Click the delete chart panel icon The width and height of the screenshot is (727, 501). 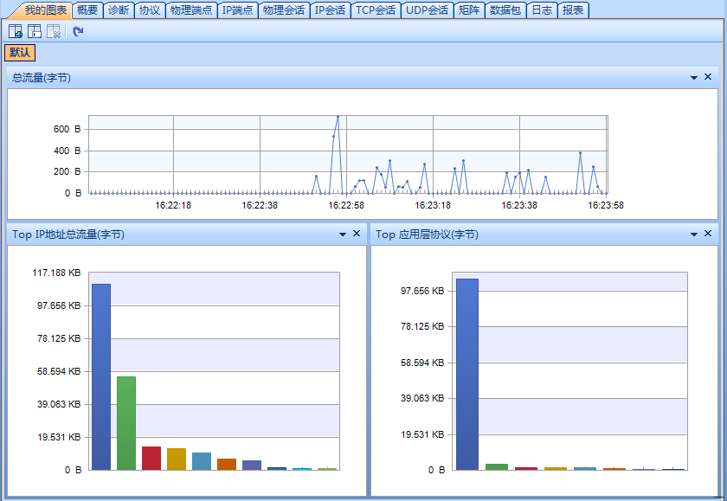[54, 31]
